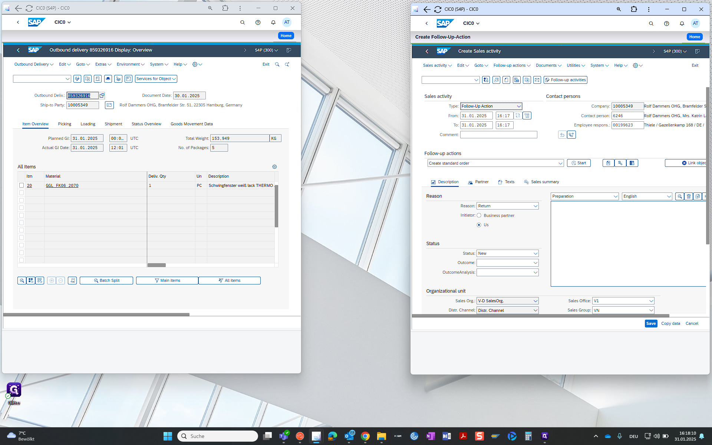Screen dimensions: 712x445
Task: Click the blue Save button
Action: click(x=651, y=324)
